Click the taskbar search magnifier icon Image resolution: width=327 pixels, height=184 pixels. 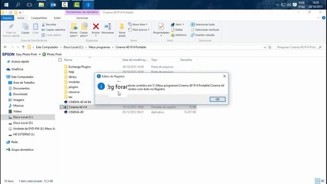point(18,5)
